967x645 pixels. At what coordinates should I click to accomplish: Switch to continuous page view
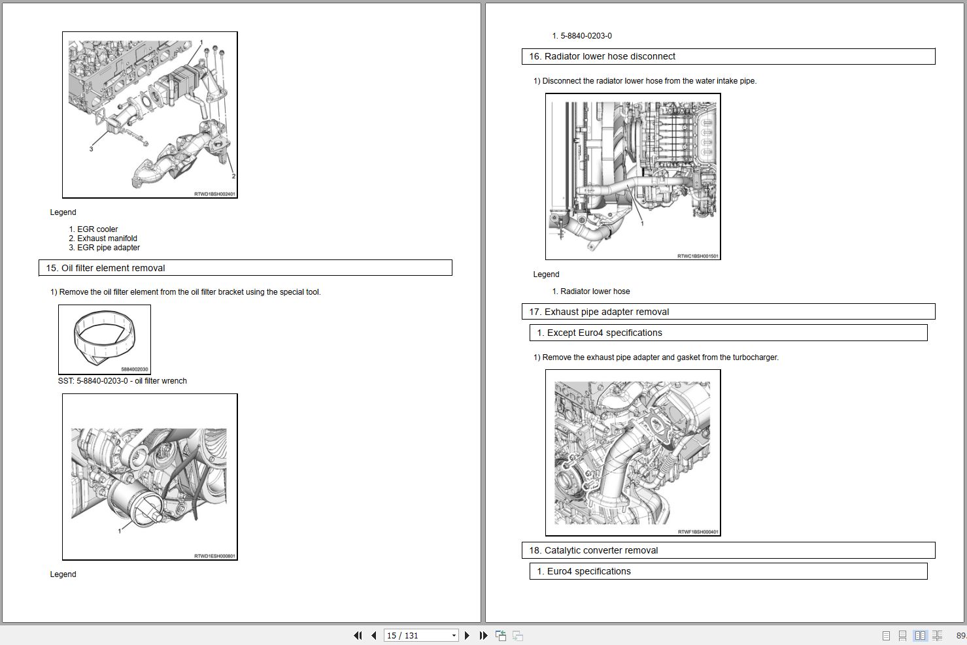pyautogui.click(x=902, y=635)
